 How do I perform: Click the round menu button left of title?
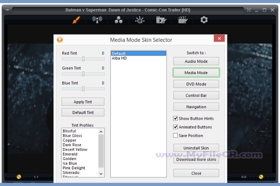pos(7,10)
